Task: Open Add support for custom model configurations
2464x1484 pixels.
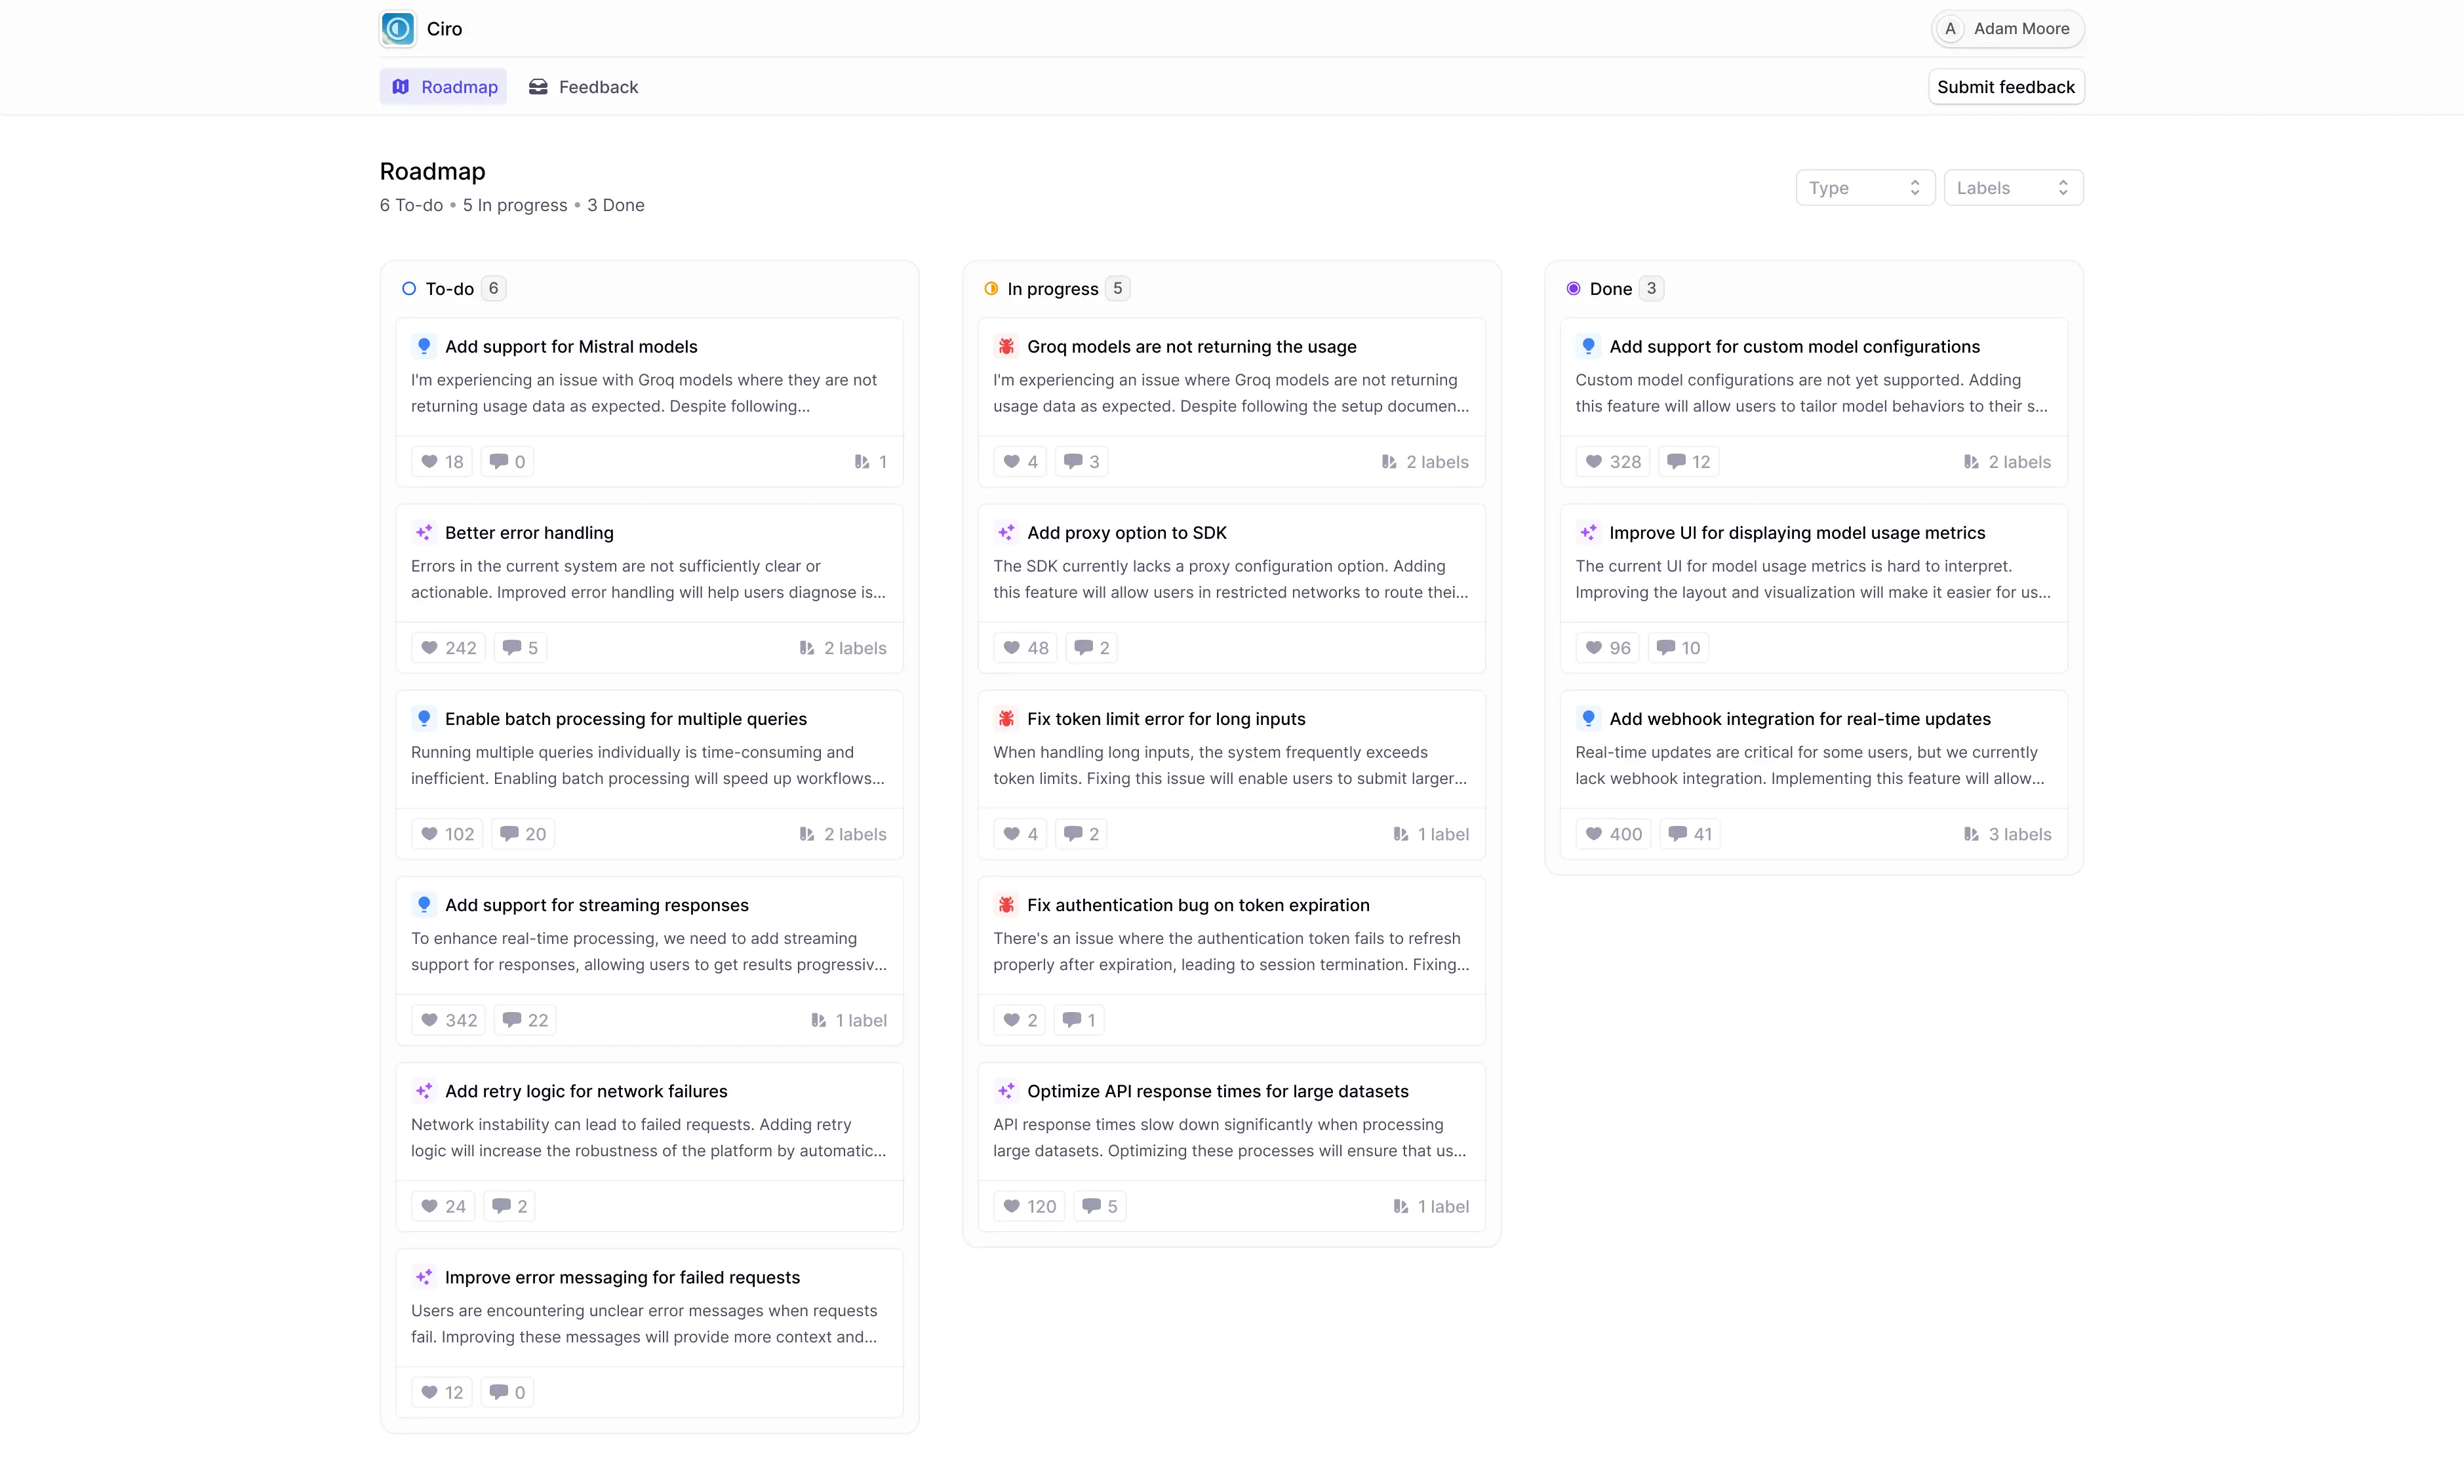Action: (1794, 347)
